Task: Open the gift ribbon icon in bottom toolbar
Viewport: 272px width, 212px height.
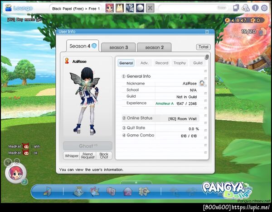Action: coord(95,191)
